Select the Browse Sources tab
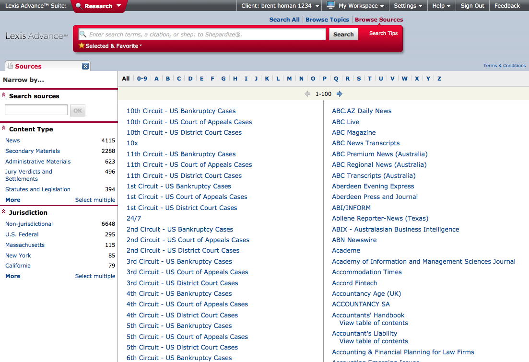Image resolution: width=529 pixels, height=362 pixels. pyautogui.click(x=379, y=20)
